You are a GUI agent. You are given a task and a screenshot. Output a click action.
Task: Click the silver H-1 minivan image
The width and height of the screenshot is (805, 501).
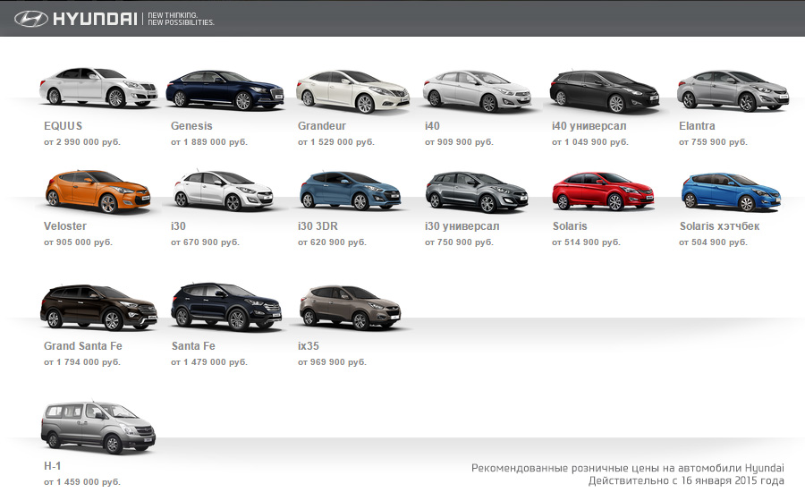(98, 428)
